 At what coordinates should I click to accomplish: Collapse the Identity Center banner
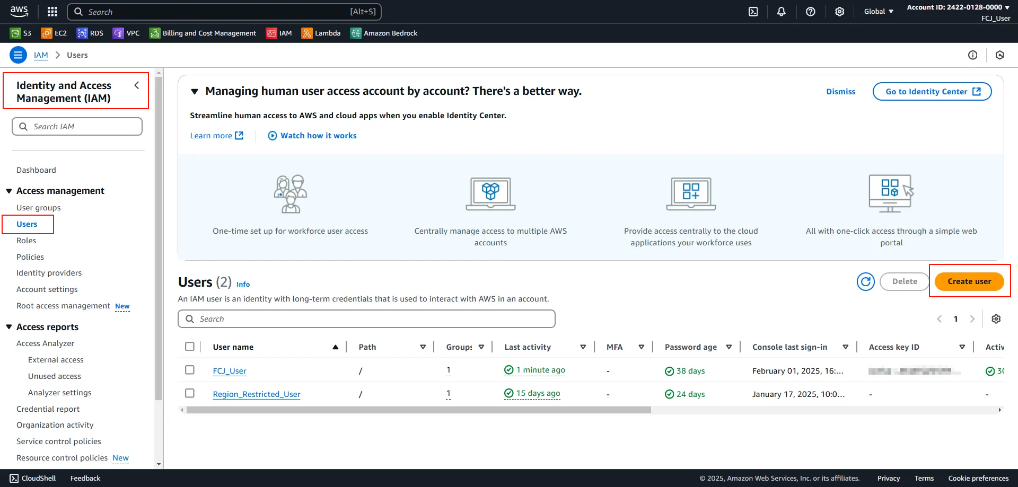tap(195, 92)
